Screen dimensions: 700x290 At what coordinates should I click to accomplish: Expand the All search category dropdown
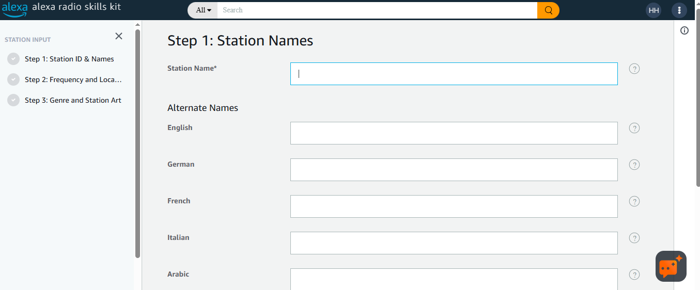tap(203, 10)
